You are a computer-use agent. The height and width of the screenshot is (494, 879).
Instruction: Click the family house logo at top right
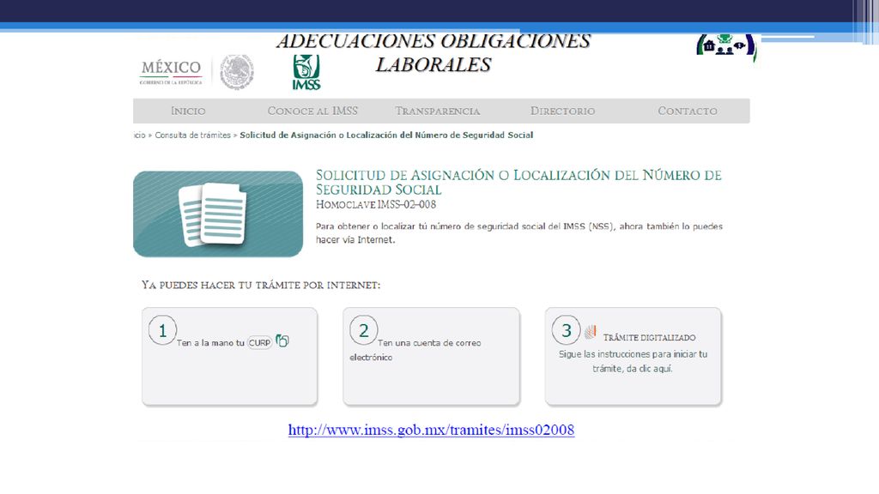pos(726,48)
